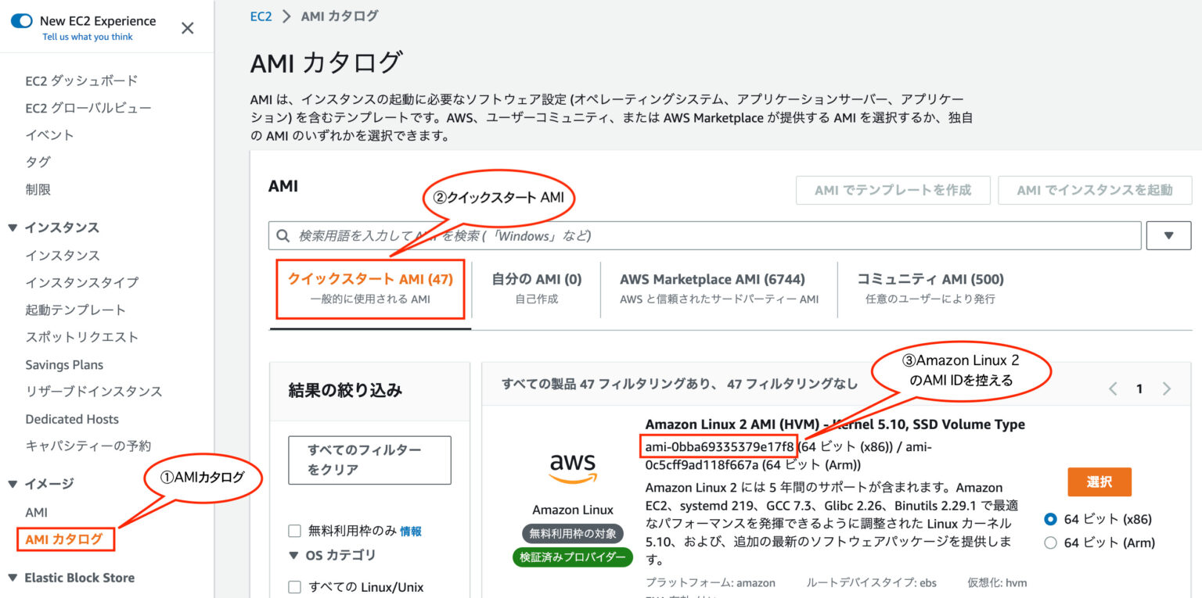The width and height of the screenshot is (1202, 598).
Task: Click the search magnifier icon in the AMI search bar
Action: click(x=283, y=235)
